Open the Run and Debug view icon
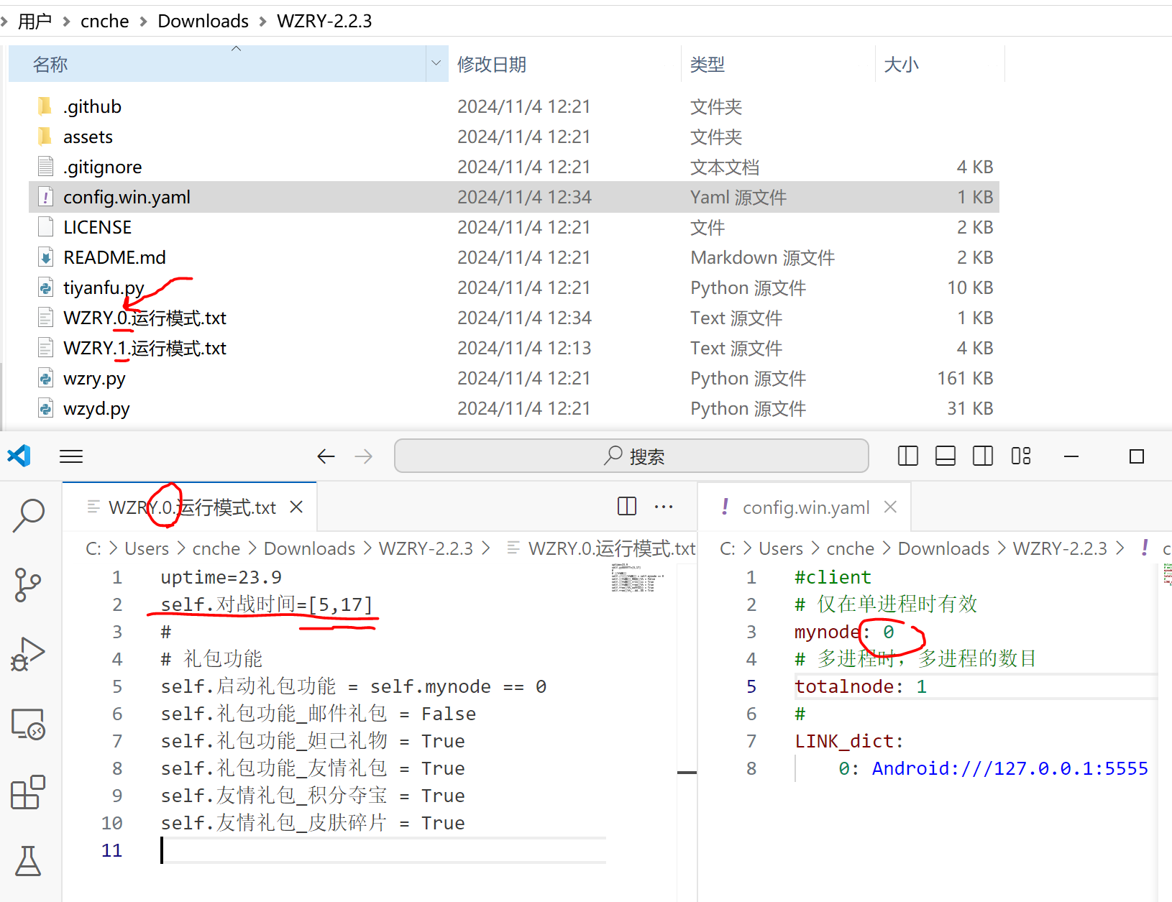The image size is (1172, 902). (28, 654)
